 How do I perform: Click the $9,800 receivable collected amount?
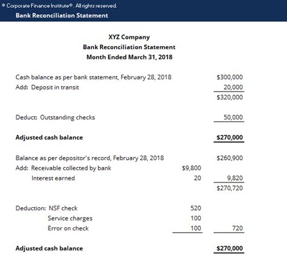(x=191, y=168)
